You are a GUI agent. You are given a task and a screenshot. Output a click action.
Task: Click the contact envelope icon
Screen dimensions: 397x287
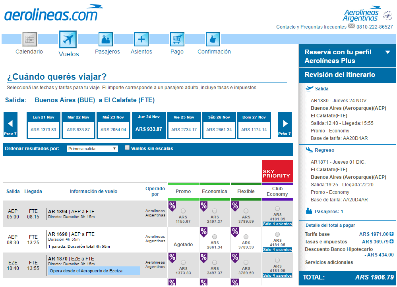tap(351, 26)
